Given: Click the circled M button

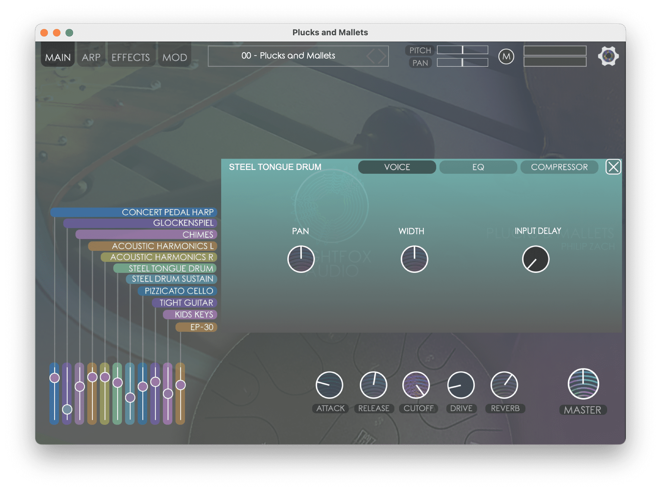Looking at the screenshot, I should tap(506, 57).
